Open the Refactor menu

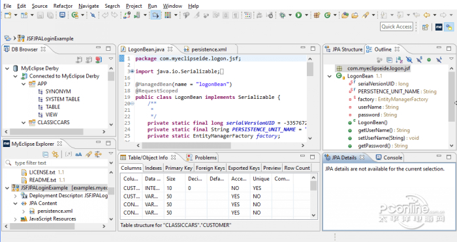tap(63, 6)
